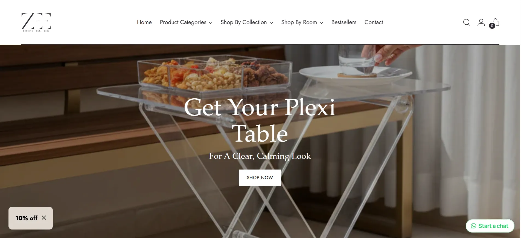Open the Bestsellers menu item

coord(344,22)
